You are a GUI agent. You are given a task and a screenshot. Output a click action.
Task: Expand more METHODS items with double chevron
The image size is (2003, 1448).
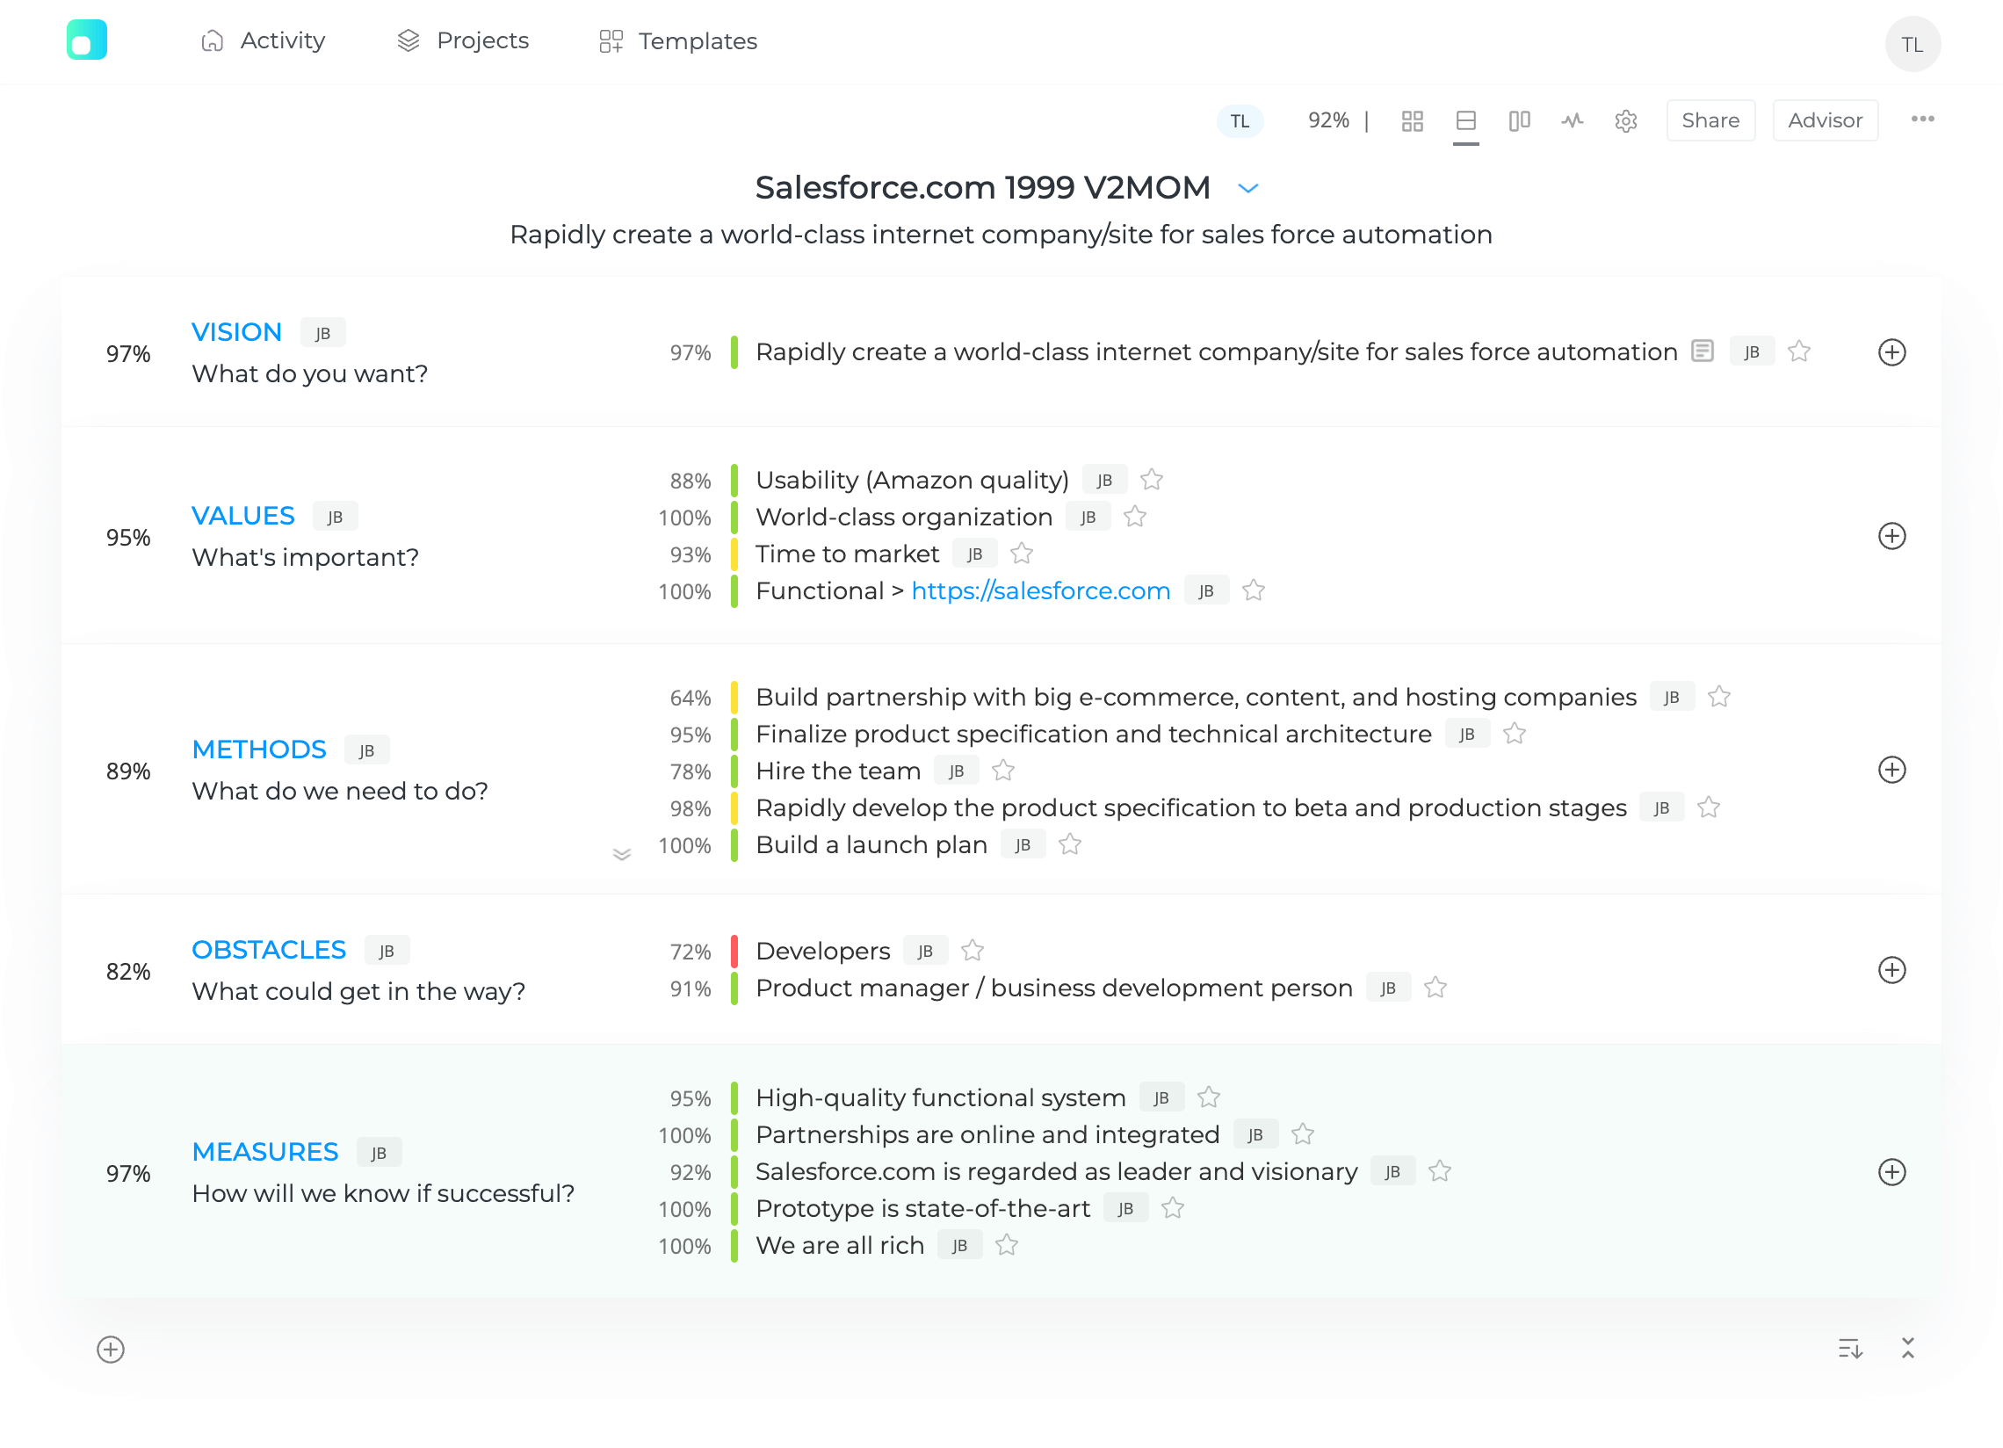[x=622, y=854]
